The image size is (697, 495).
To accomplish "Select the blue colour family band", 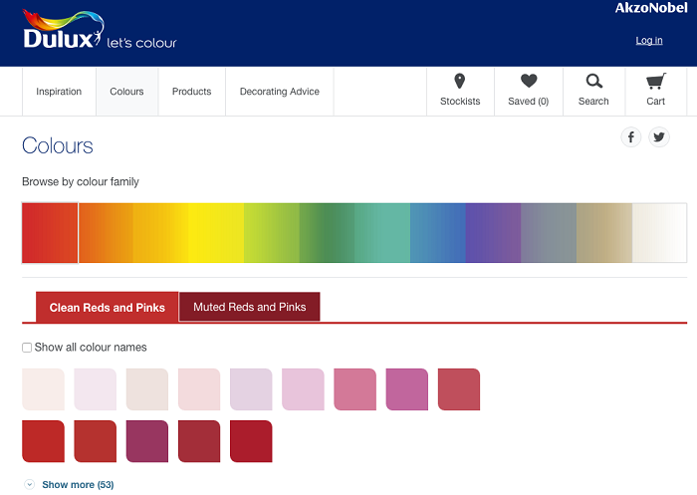I will 438,233.
